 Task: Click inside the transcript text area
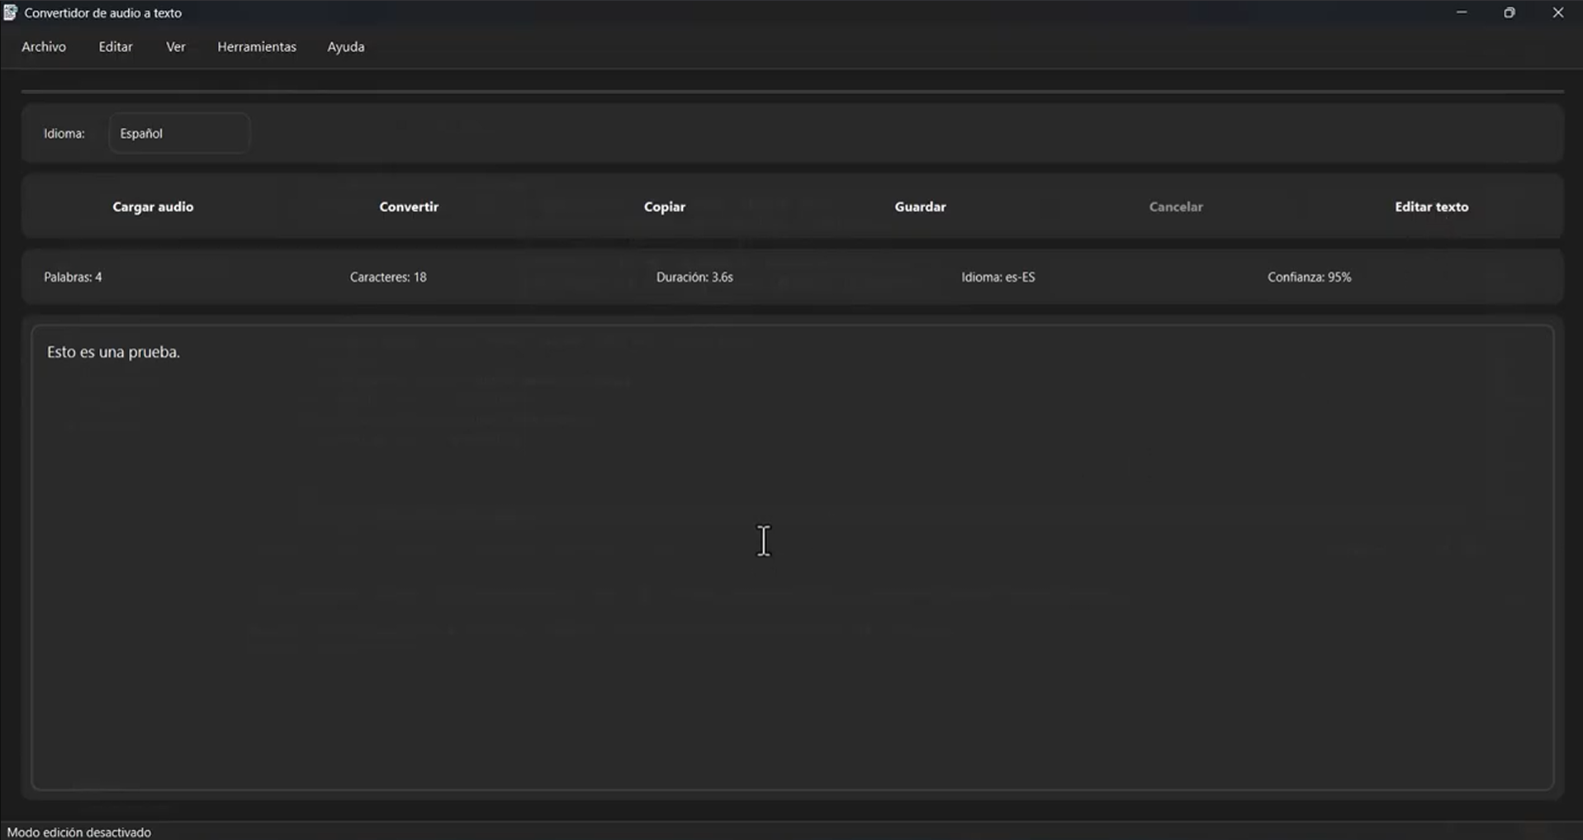click(793, 558)
